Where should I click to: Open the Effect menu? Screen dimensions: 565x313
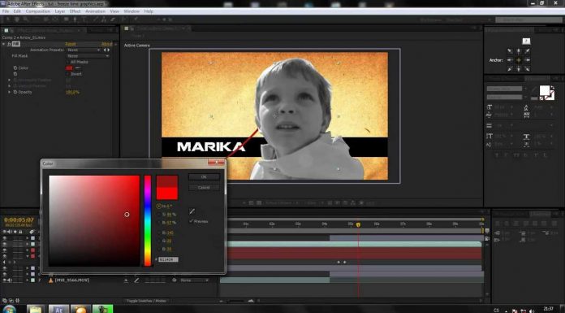(75, 11)
